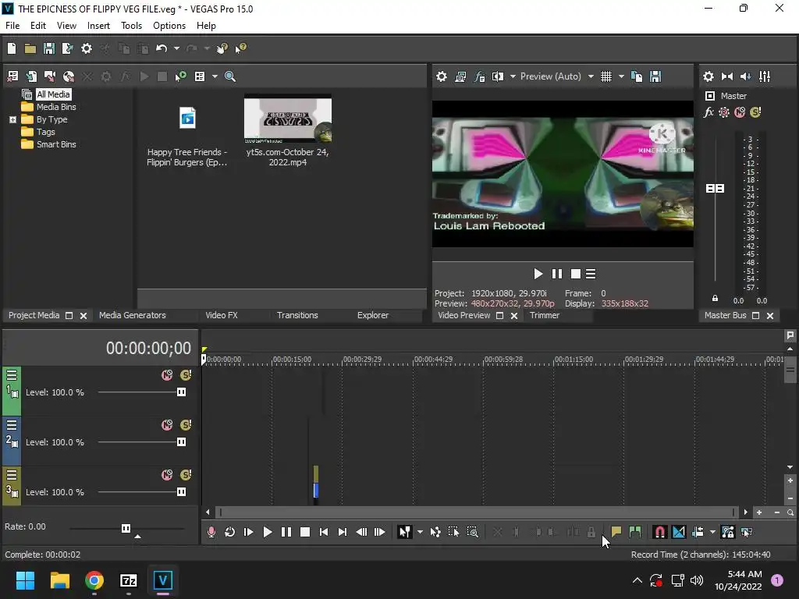Click Master FX icon

[708, 112]
